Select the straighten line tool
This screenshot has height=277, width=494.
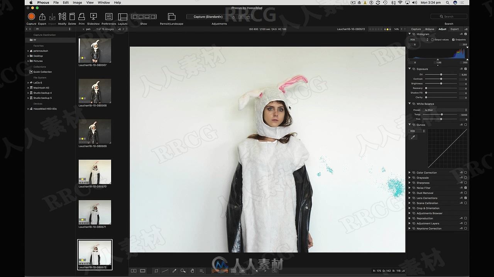pyautogui.click(x=165, y=271)
